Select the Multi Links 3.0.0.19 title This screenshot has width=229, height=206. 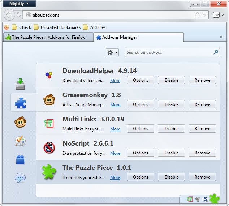tap(93, 119)
